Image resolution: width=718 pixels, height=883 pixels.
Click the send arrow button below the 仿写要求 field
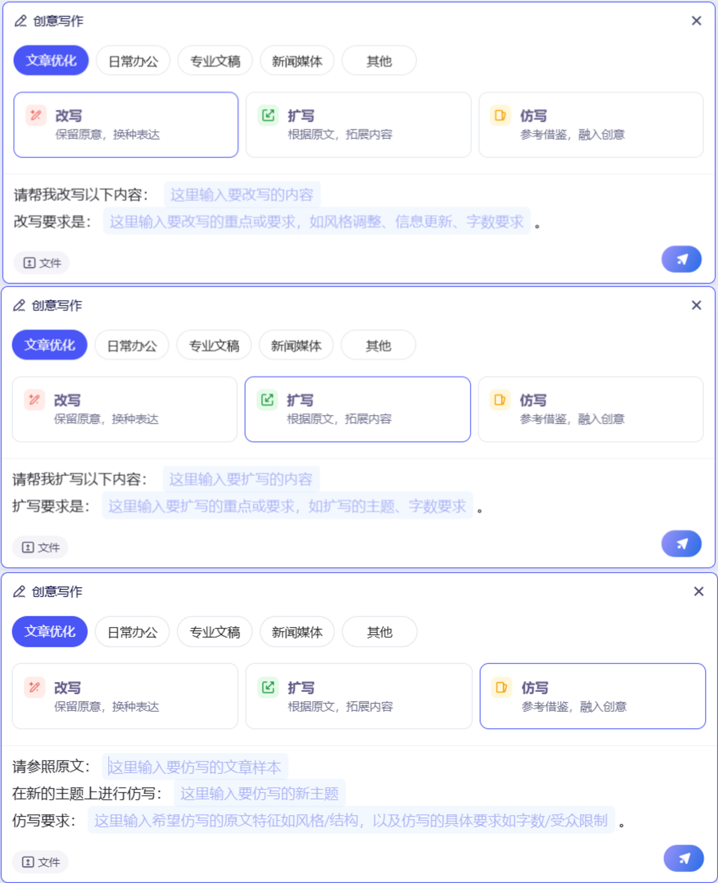[x=683, y=858]
